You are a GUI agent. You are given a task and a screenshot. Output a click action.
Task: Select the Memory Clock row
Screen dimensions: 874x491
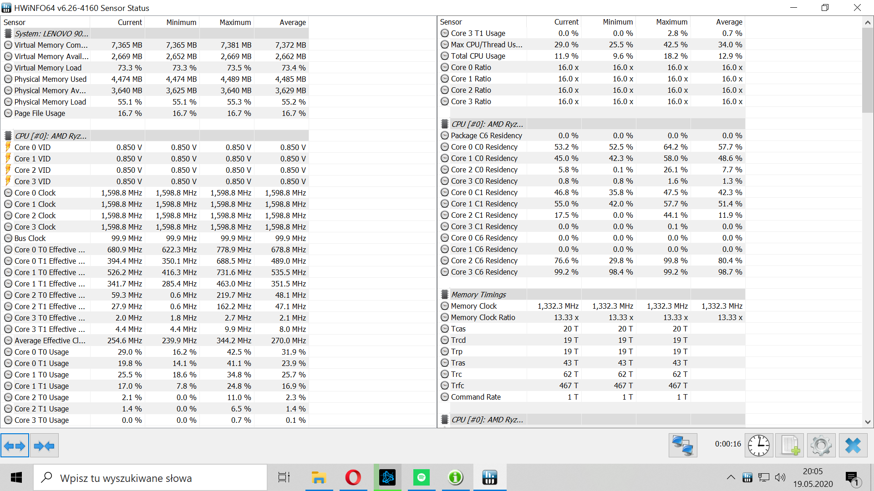coord(592,306)
